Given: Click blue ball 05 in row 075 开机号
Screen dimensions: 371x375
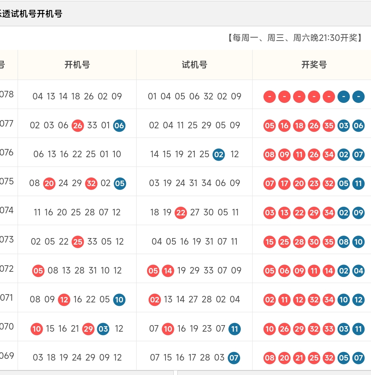Looking at the screenshot, I should point(120,183).
